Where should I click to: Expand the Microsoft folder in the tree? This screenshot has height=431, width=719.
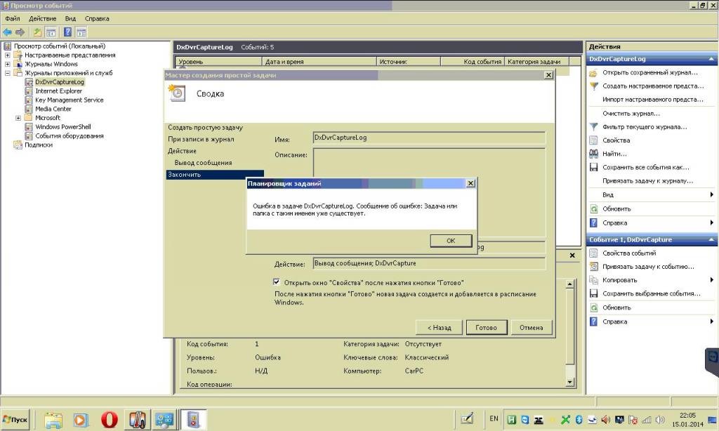18,118
